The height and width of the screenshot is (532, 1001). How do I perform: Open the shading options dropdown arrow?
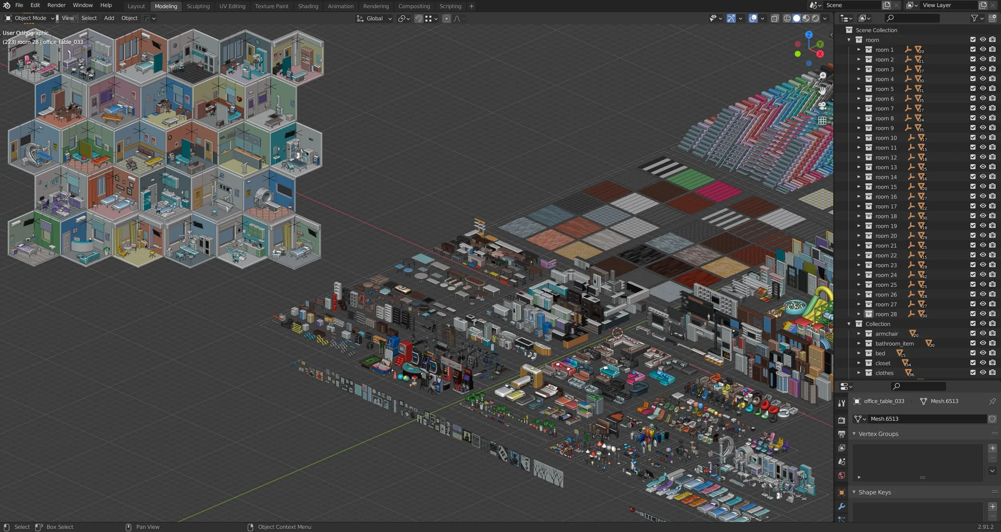click(825, 18)
